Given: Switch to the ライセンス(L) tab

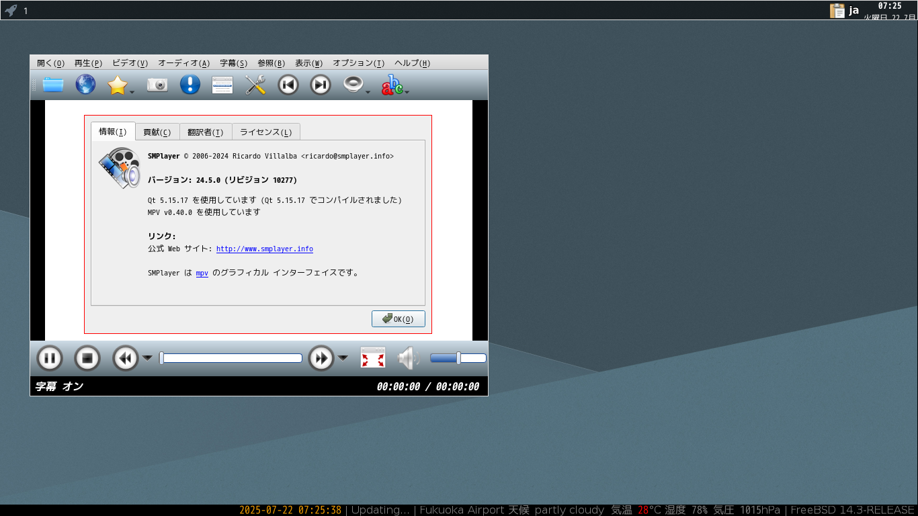Looking at the screenshot, I should (x=266, y=132).
